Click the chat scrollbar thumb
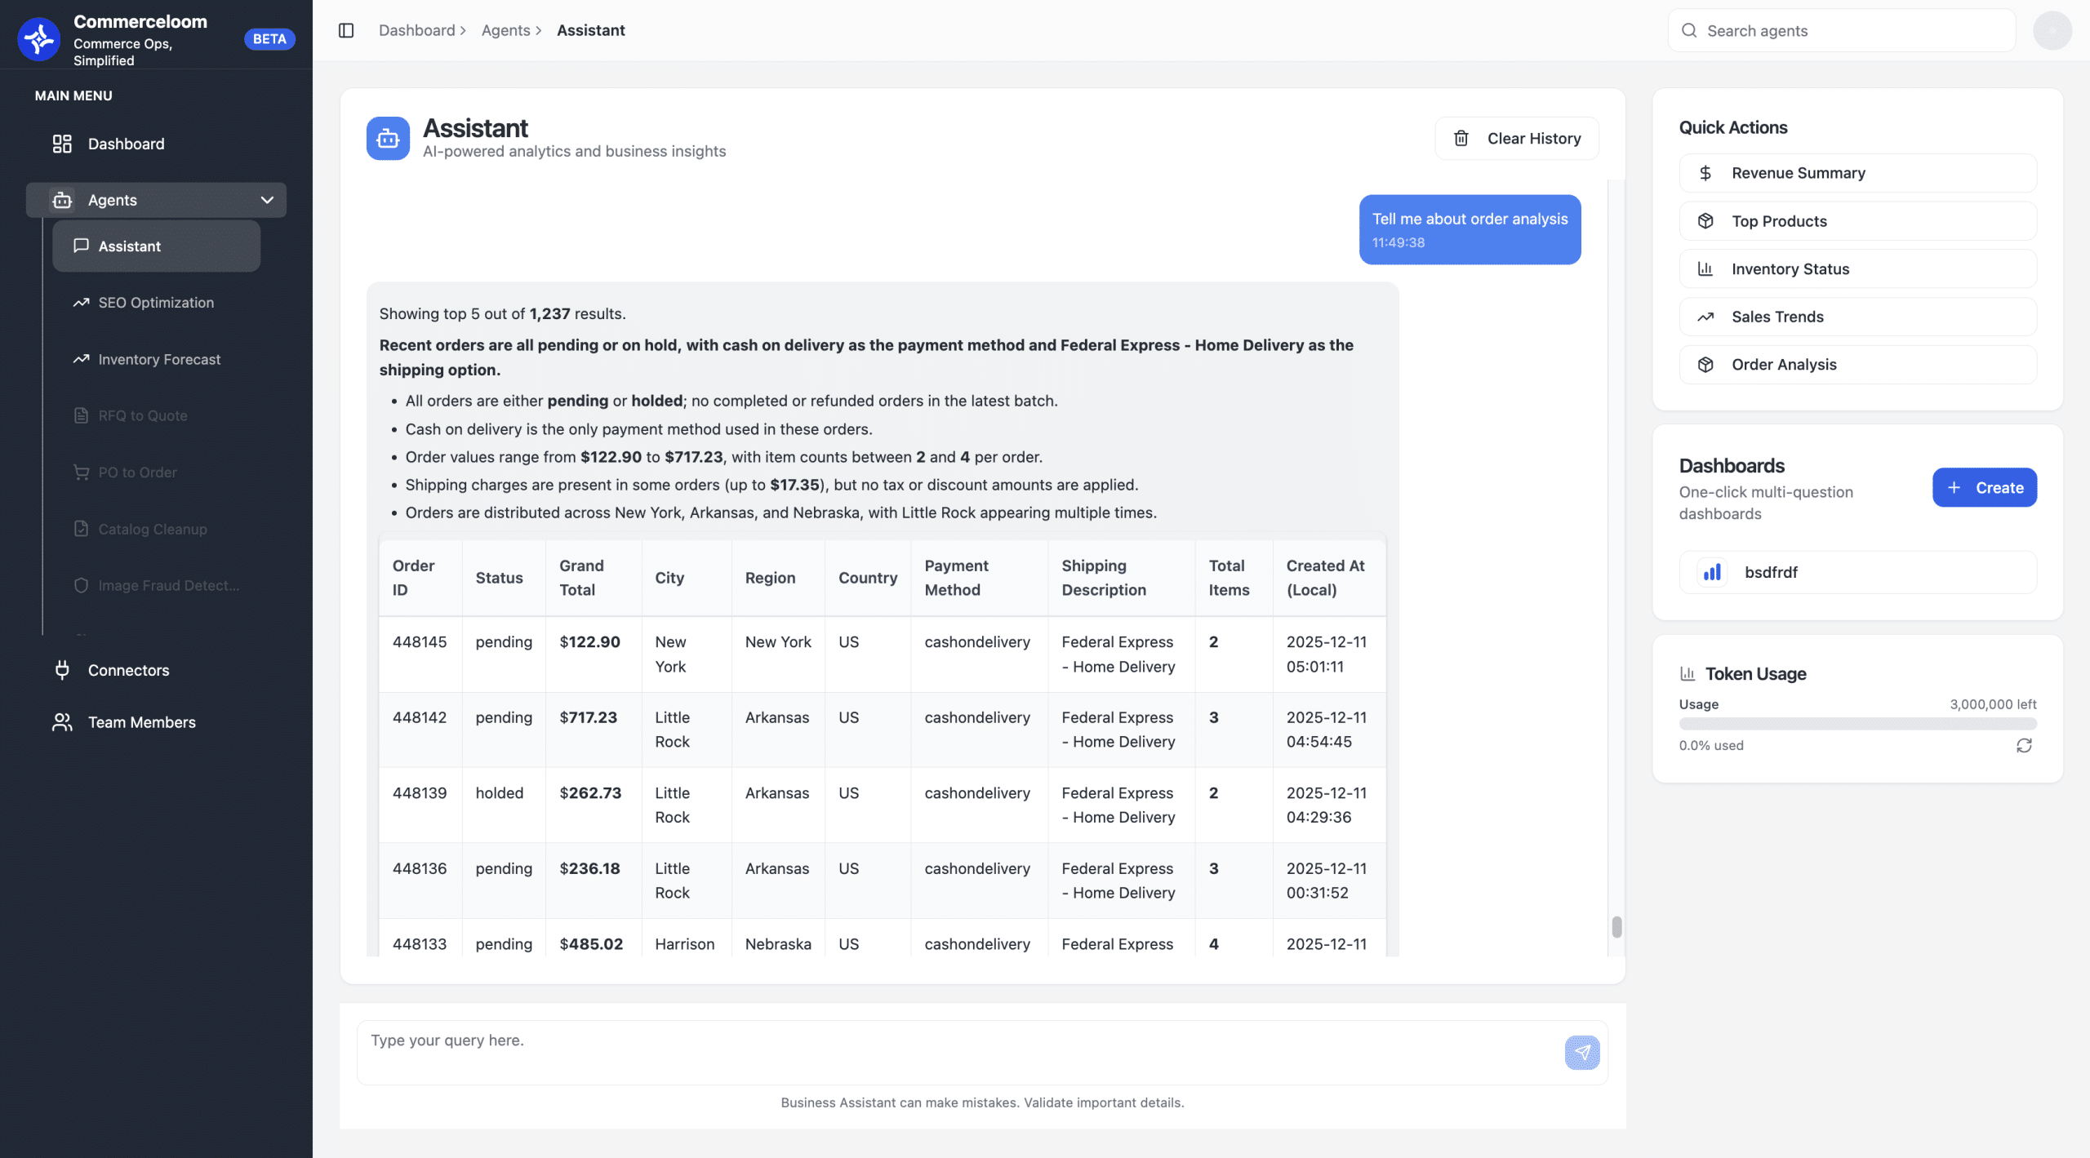Screen dimensions: 2090x1158 click(1616, 927)
